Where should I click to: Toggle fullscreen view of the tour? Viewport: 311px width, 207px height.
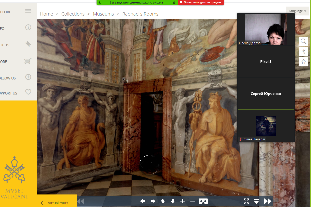pyautogui.click(x=246, y=201)
